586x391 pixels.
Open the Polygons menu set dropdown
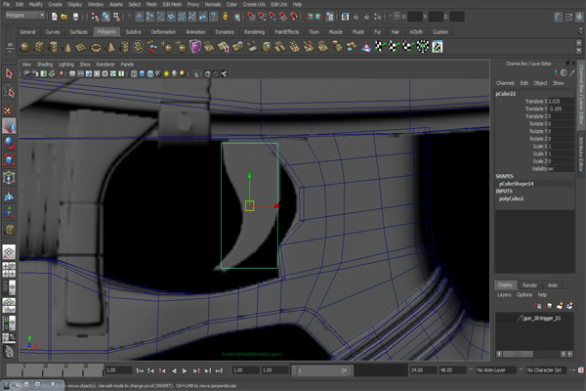tap(25, 16)
